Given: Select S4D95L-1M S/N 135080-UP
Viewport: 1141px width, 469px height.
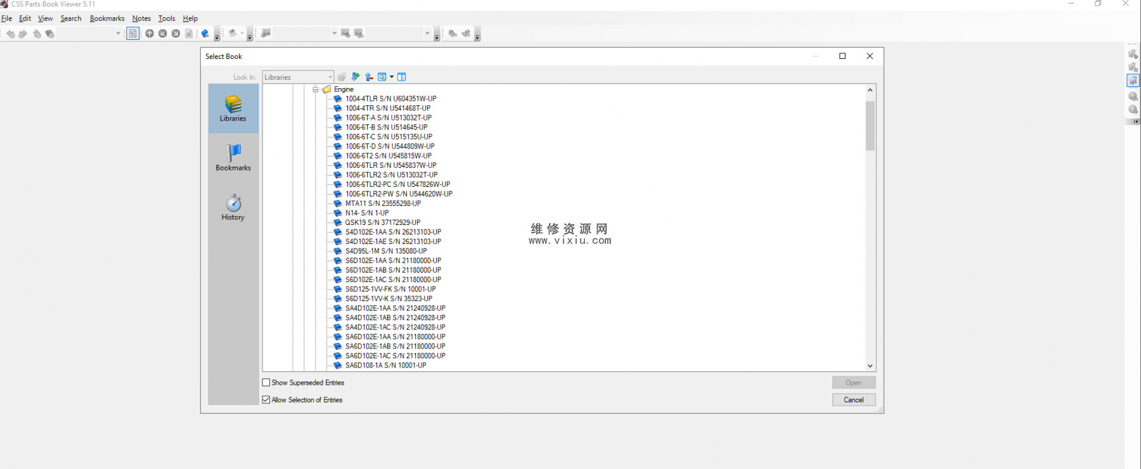Looking at the screenshot, I should (x=386, y=251).
